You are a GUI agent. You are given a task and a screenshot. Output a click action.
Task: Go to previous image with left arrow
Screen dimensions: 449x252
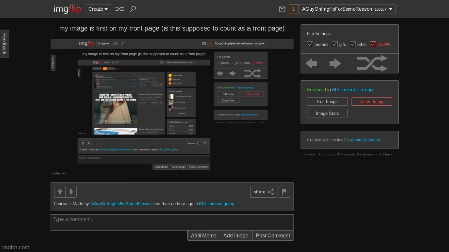(x=311, y=63)
